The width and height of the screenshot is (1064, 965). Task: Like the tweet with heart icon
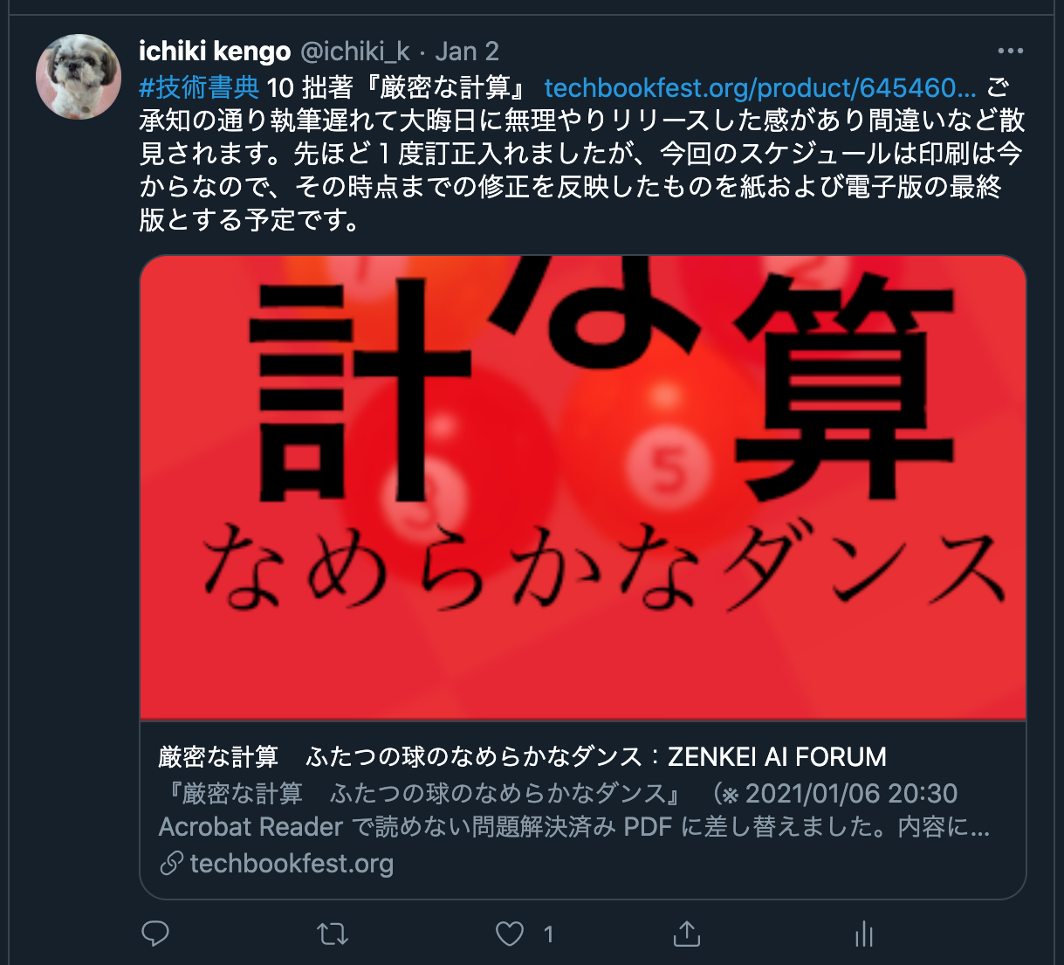click(x=510, y=934)
